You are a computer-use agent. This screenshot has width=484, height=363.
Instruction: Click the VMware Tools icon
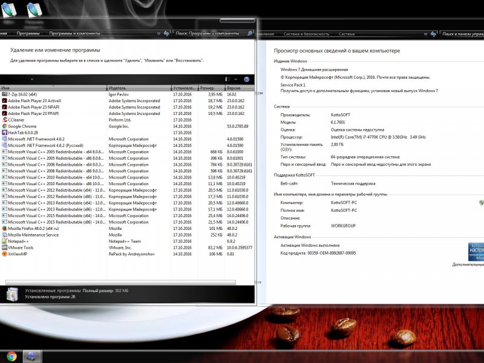coord(5,247)
